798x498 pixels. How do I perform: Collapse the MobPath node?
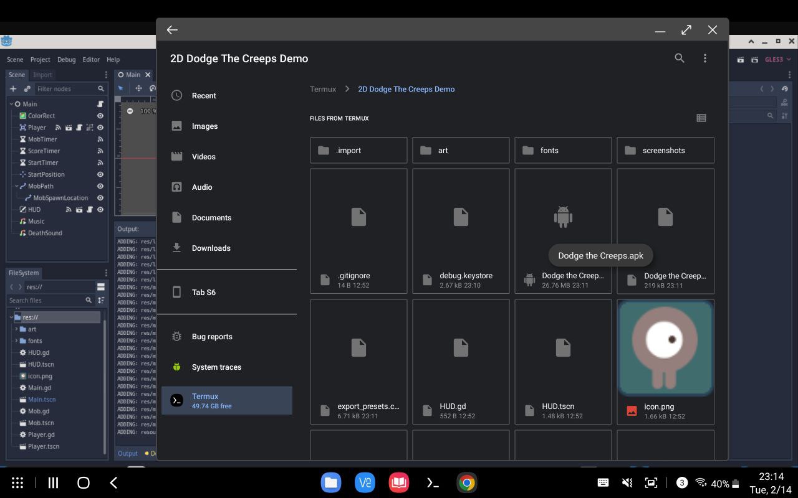point(17,186)
